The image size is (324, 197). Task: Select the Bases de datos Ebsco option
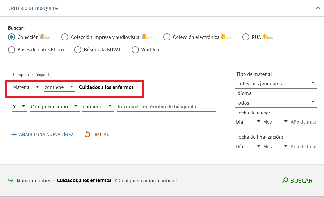tap(11, 50)
